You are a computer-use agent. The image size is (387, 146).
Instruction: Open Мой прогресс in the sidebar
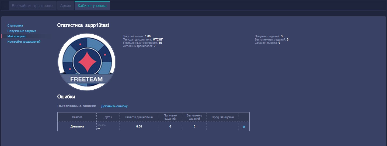(17, 36)
